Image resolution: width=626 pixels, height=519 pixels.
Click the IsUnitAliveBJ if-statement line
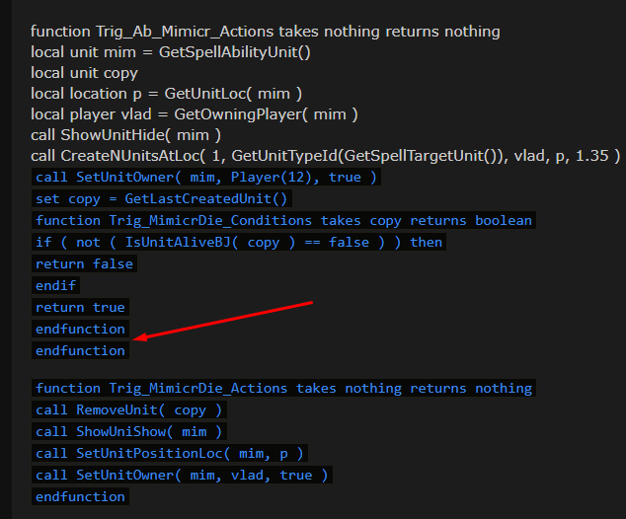point(239,242)
